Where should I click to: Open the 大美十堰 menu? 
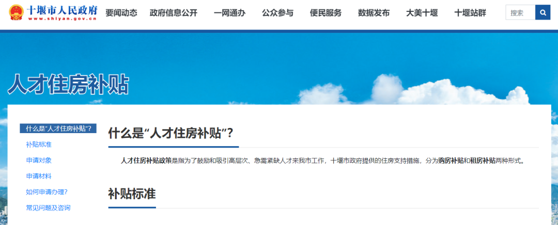point(422,13)
